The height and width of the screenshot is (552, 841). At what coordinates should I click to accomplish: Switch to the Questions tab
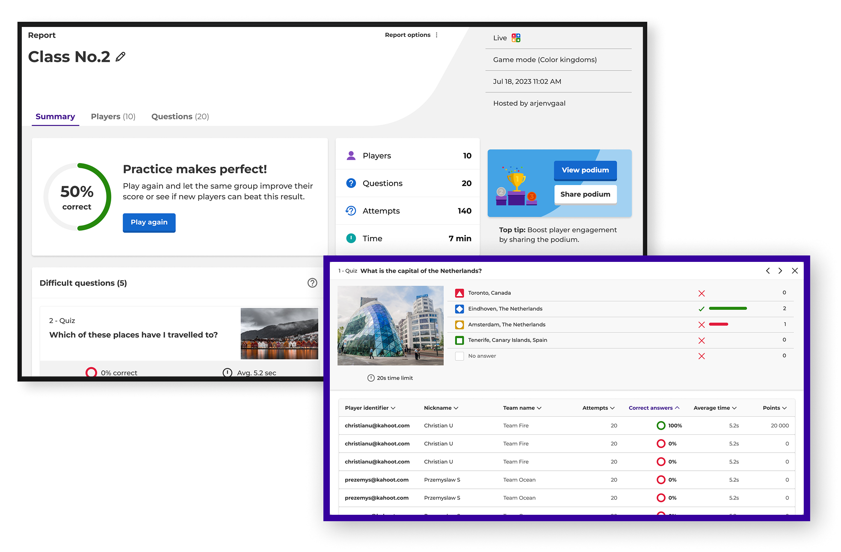point(180,116)
